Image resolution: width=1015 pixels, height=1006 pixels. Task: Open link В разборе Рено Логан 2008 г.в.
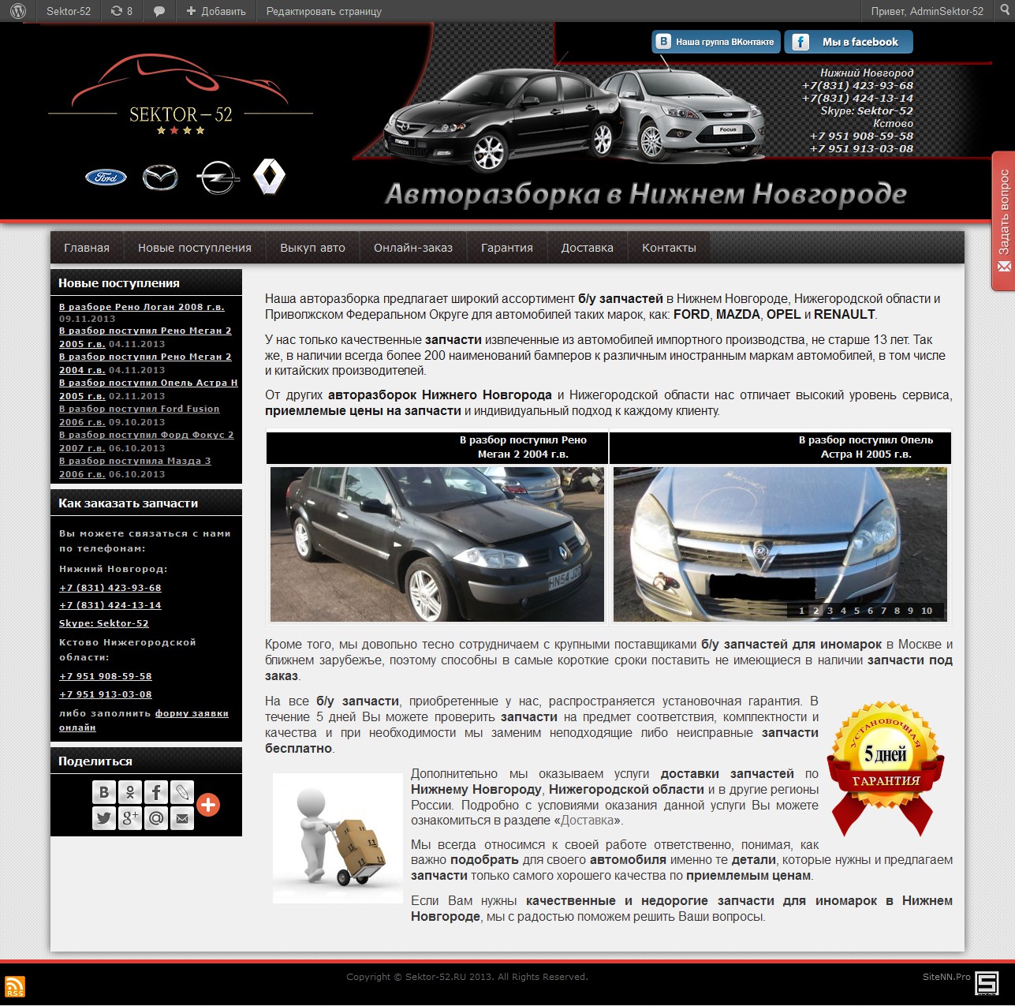pos(142,307)
